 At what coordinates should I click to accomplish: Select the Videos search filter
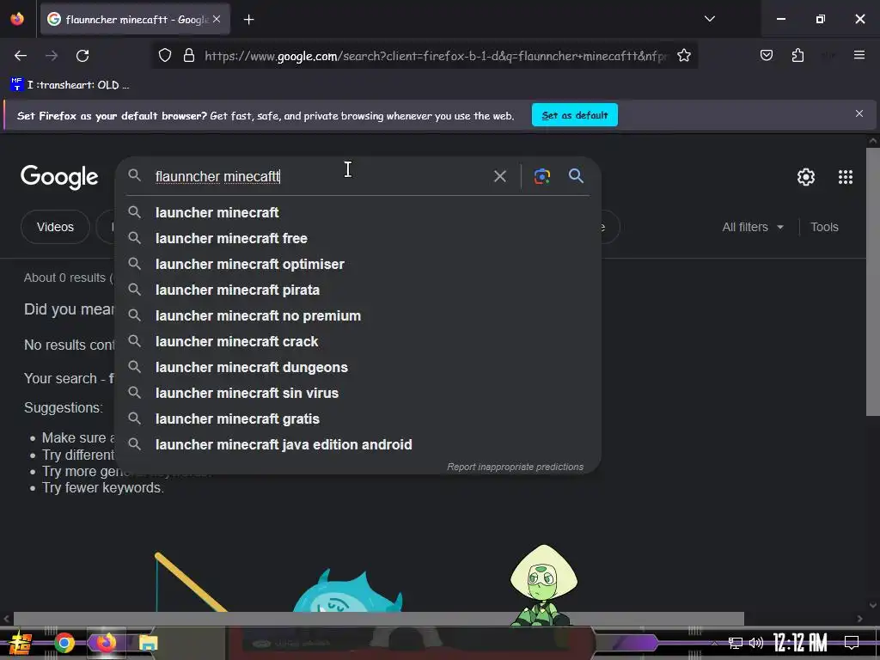coord(55,227)
